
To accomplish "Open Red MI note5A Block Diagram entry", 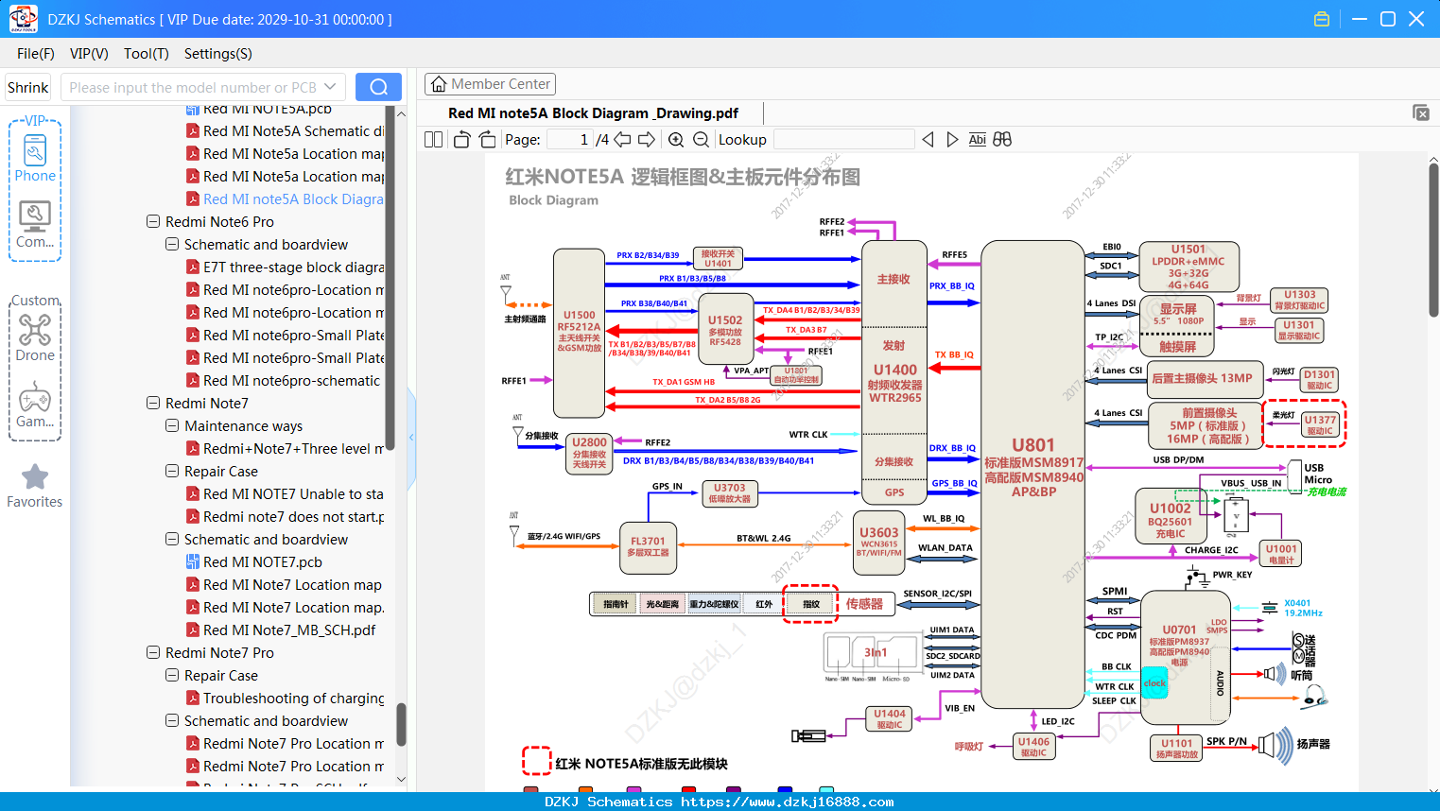I will tap(293, 199).
